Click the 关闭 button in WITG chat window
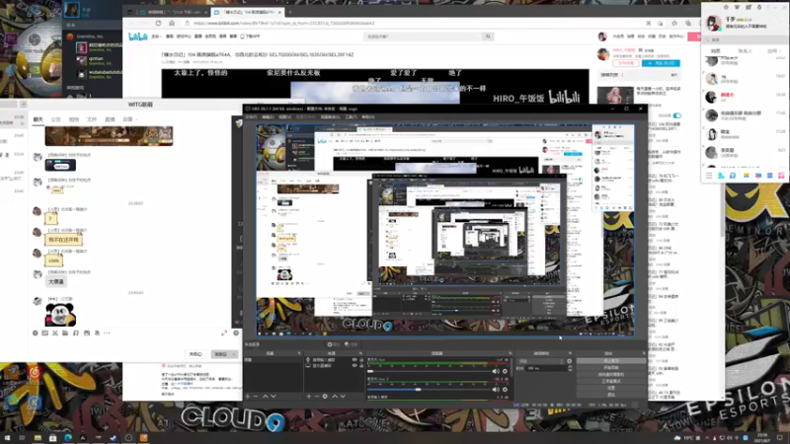This screenshot has width=790, height=444. click(196, 354)
